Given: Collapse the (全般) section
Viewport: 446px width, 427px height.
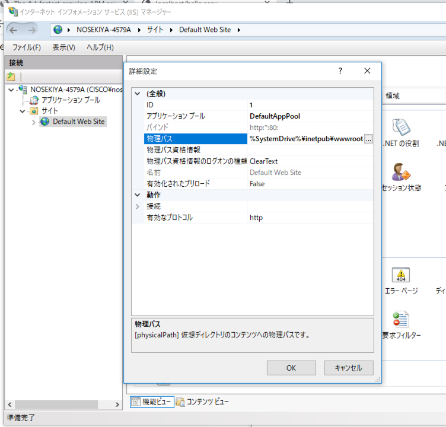Looking at the screenshot, I should [x=138, y=94].
